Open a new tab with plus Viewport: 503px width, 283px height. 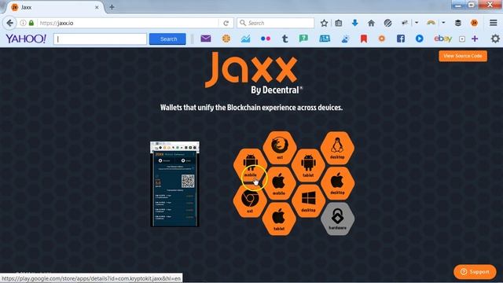[112, 7]
